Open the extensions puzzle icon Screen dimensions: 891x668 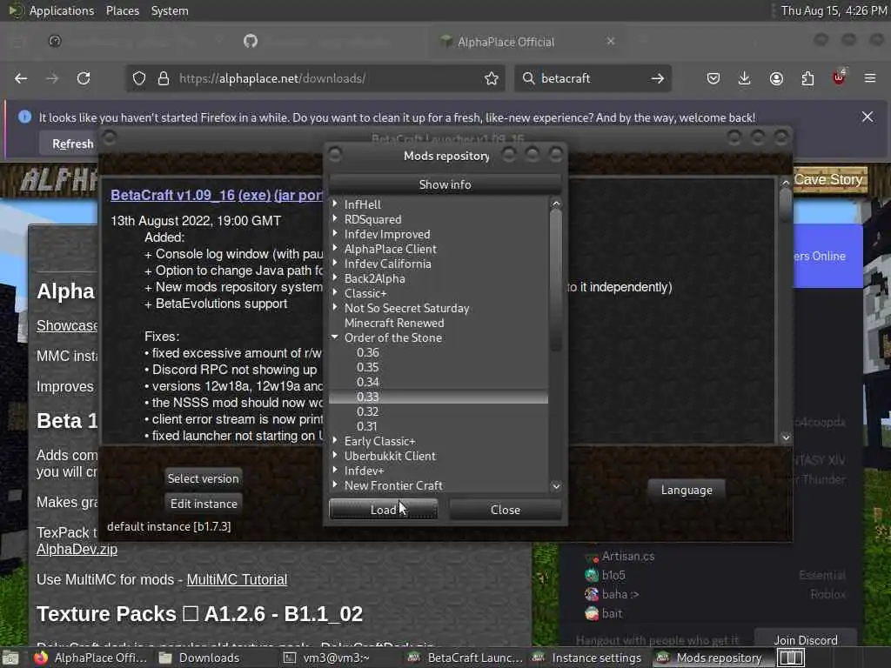[807, 78]
